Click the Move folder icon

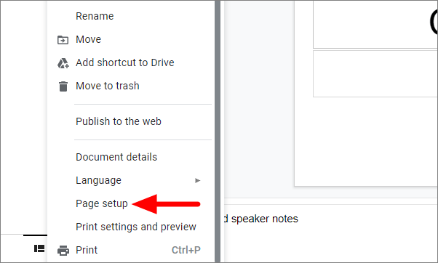63,40
